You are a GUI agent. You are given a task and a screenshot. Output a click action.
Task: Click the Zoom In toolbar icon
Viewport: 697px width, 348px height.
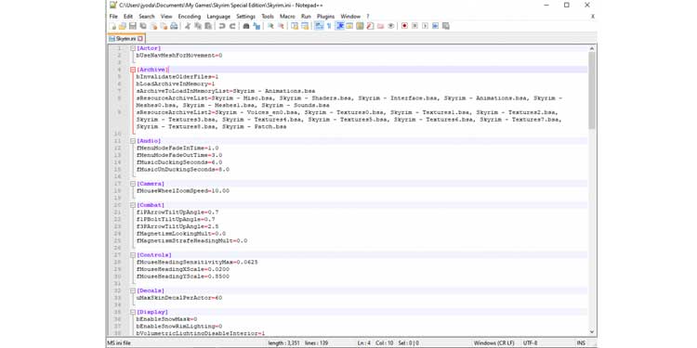tap(270, 26)
